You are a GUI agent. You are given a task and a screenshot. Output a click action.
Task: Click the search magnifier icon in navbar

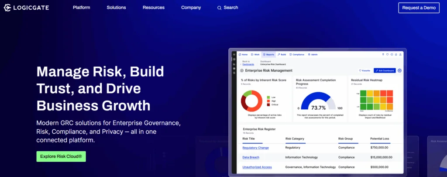[219, 8]
